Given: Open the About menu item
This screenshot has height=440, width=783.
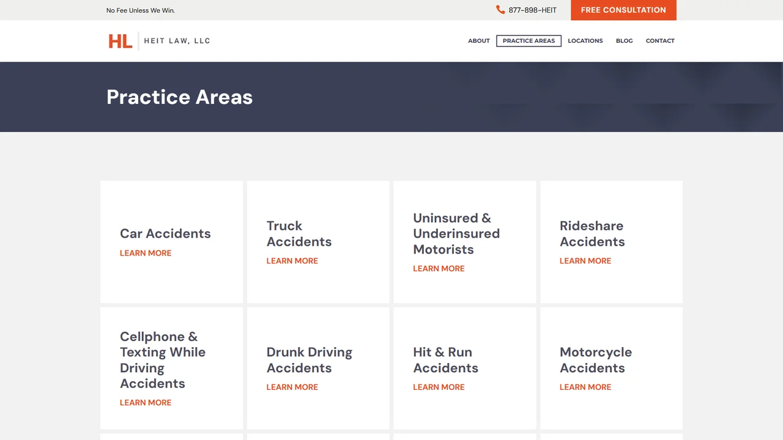Looking at the screenshot, I should [x=479, y=41].
